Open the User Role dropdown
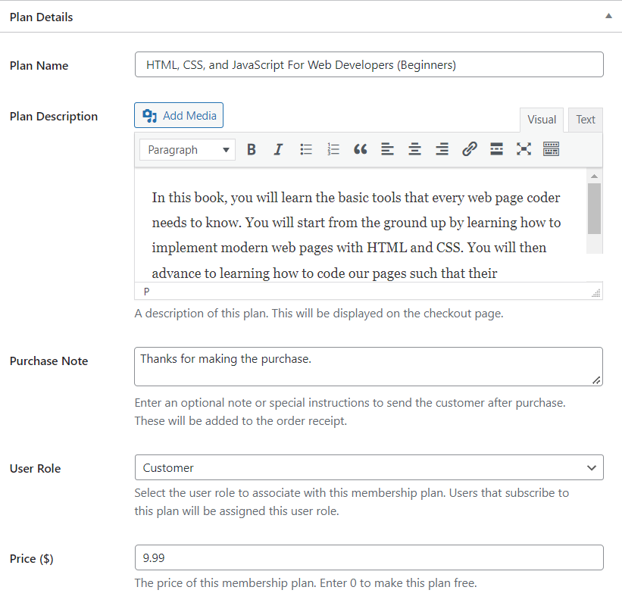 [x=369, y=467]
